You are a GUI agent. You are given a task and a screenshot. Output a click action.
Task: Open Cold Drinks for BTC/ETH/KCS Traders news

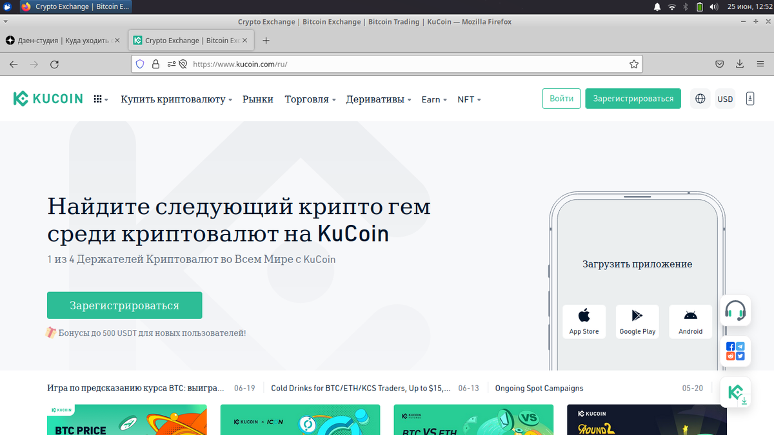pos(361,388)
